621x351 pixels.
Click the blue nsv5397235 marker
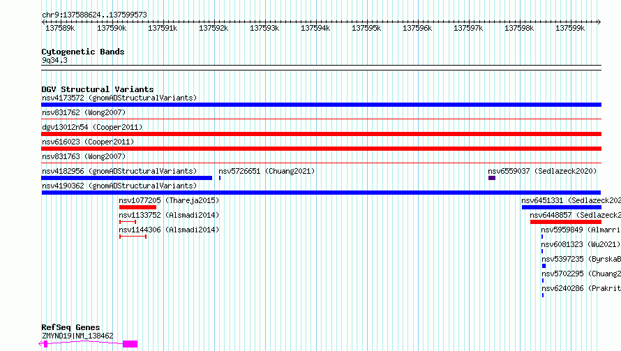pyautogui.click(x=544, y=266)
